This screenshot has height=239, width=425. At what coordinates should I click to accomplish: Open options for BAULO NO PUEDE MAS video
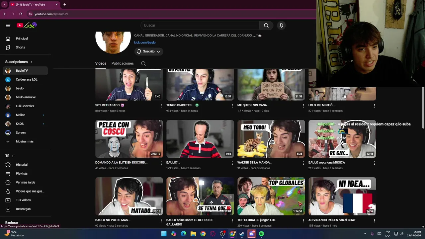click(161, 220)
